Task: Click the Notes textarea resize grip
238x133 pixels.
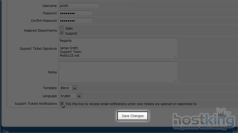Action: [175, 80]
